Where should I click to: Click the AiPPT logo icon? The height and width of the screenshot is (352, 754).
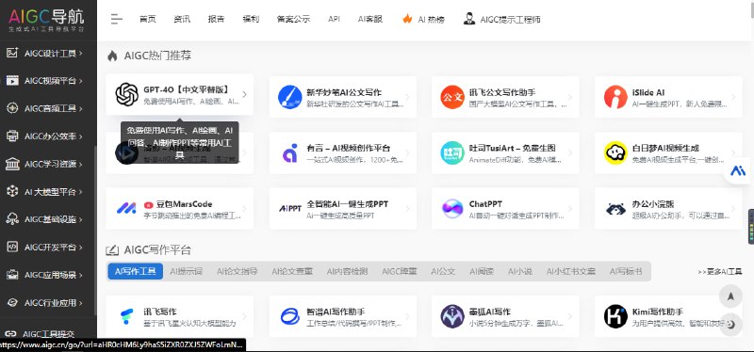click(290, 208)
